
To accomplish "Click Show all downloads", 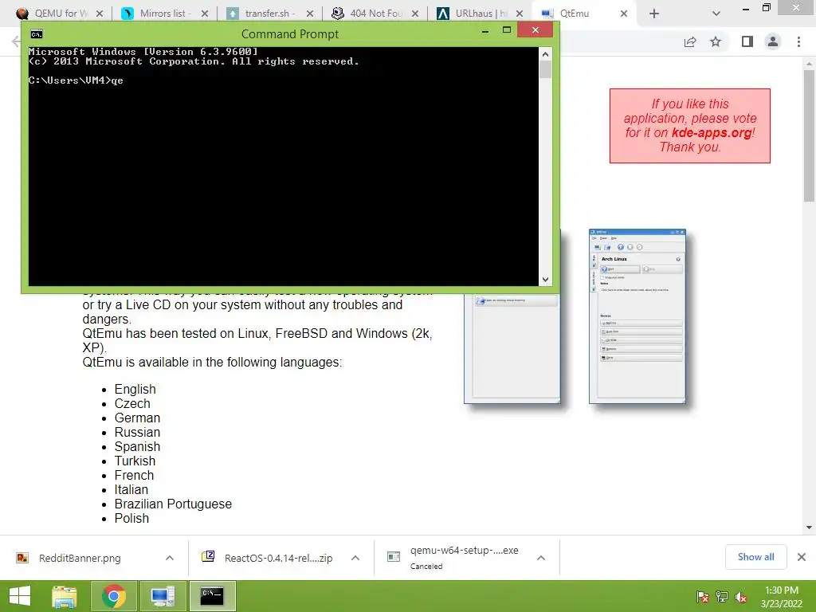I will (x=755, y=557).
